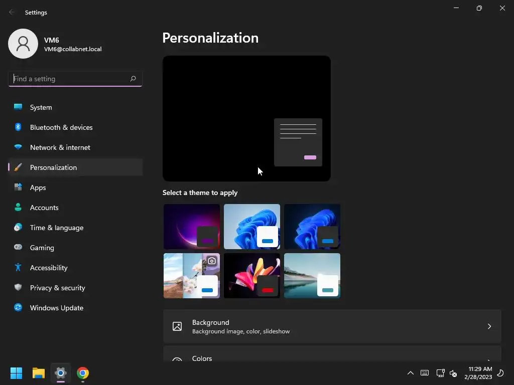Launch Google Chrome from the taskbar
This screenshot has width=514, height=385.
pos(83,373)
